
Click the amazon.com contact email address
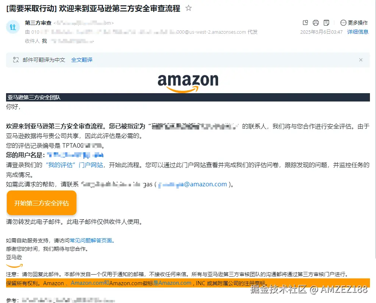pyautogui.click(x=193, y=184)
